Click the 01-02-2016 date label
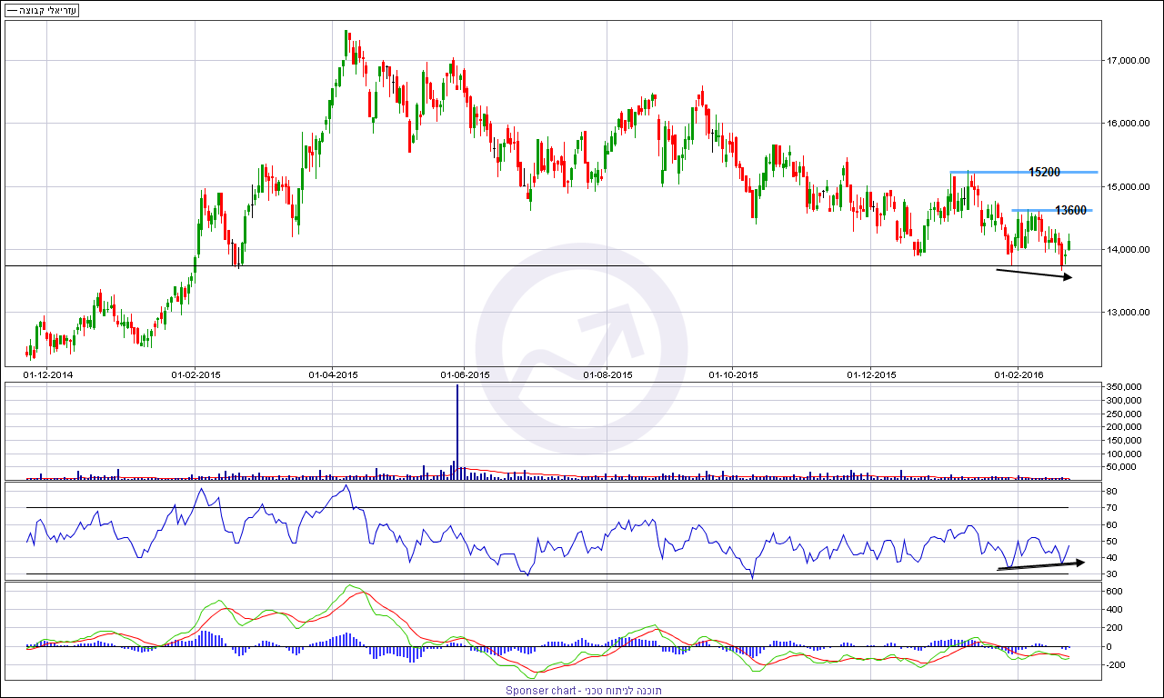 pyautogui.click(x=1018, y=374)
